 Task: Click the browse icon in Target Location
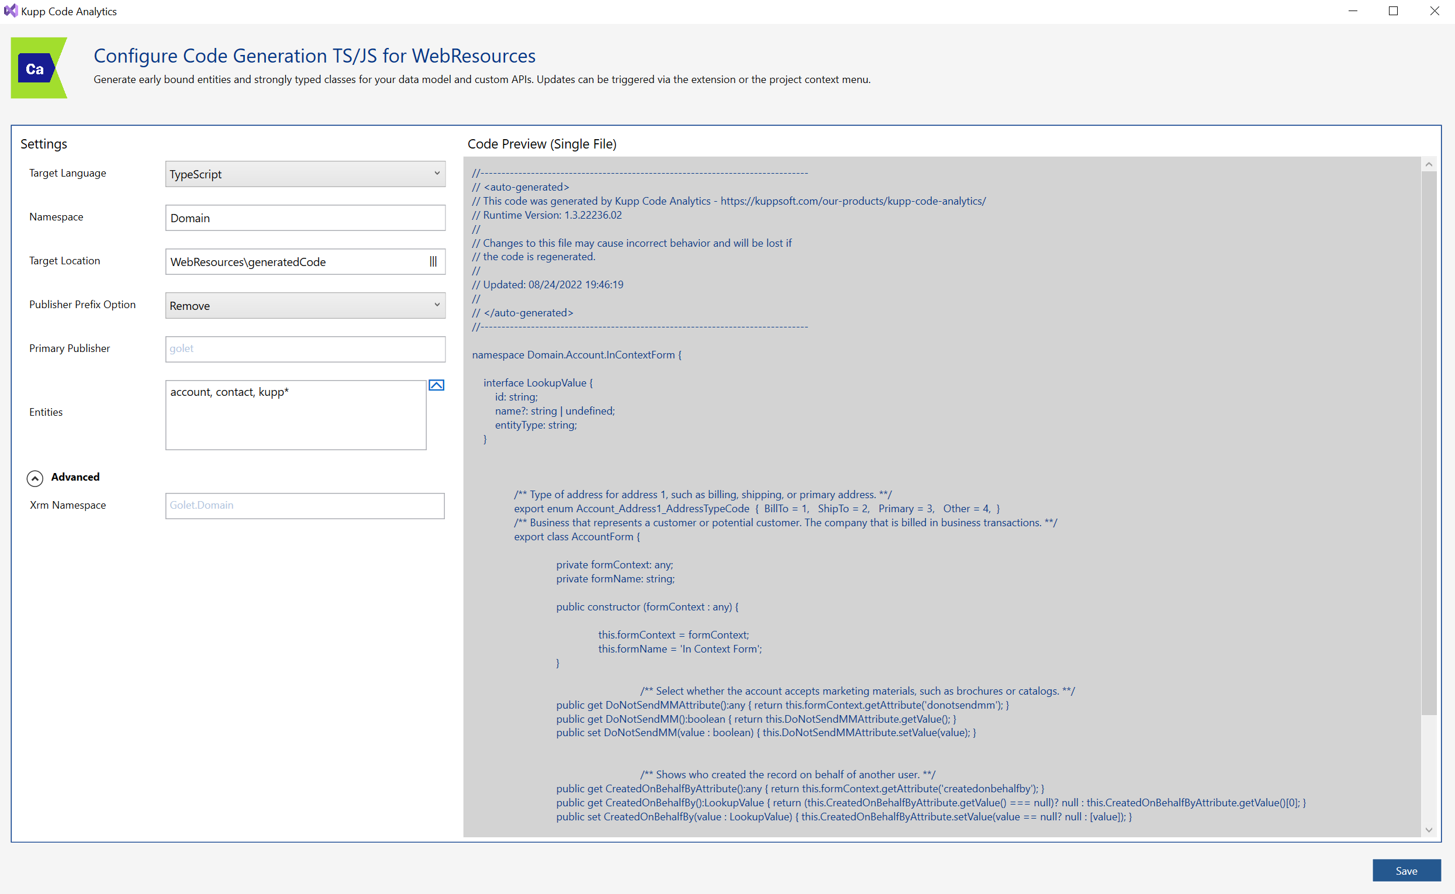(x=433, y=261)
